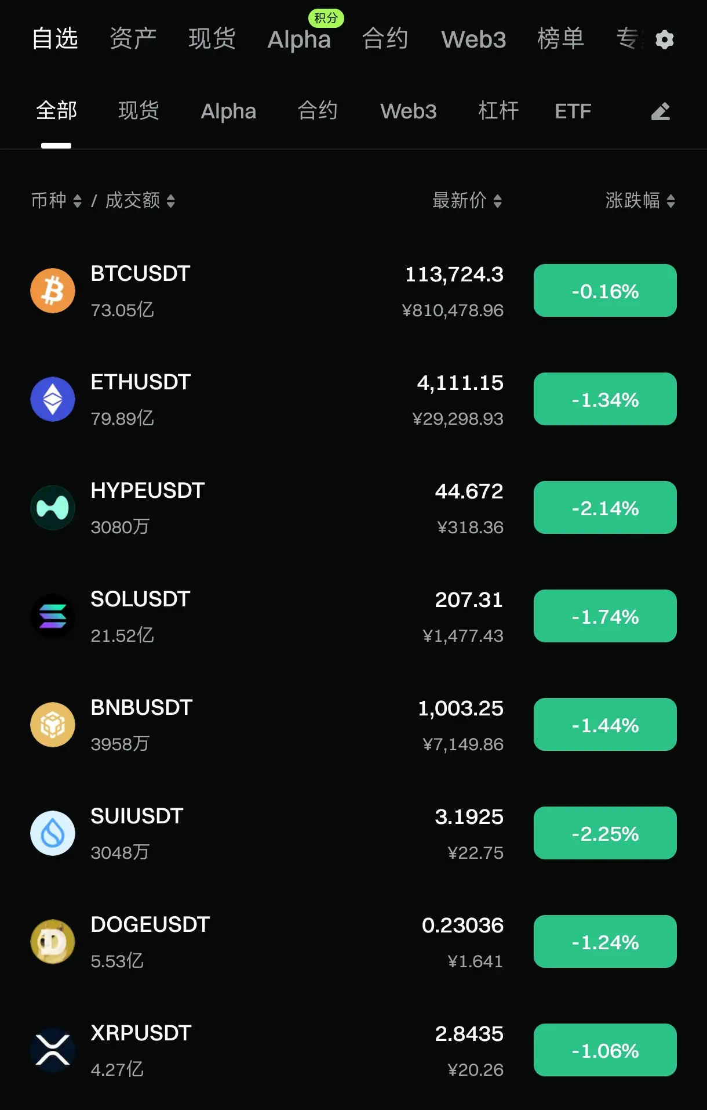Sort list by 最新价 column

467,201
